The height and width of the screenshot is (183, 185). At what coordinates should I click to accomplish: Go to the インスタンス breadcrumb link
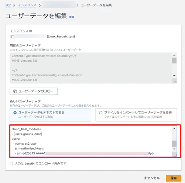[27, 5]
